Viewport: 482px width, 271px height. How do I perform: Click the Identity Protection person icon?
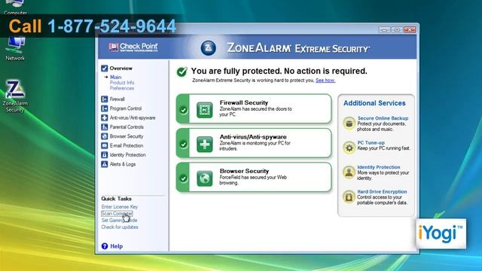349,172
